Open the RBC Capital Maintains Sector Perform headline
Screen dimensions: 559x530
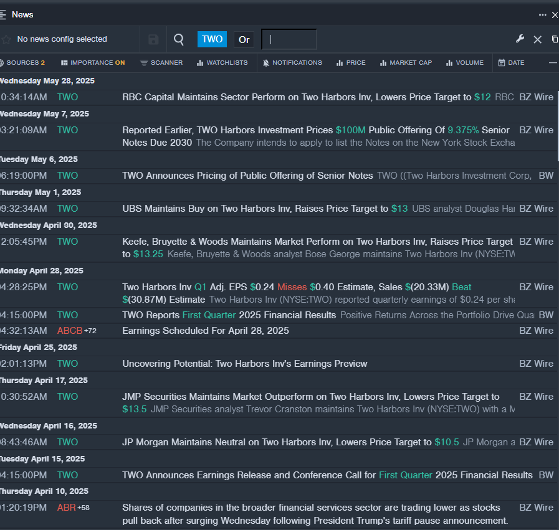(297, 97)
